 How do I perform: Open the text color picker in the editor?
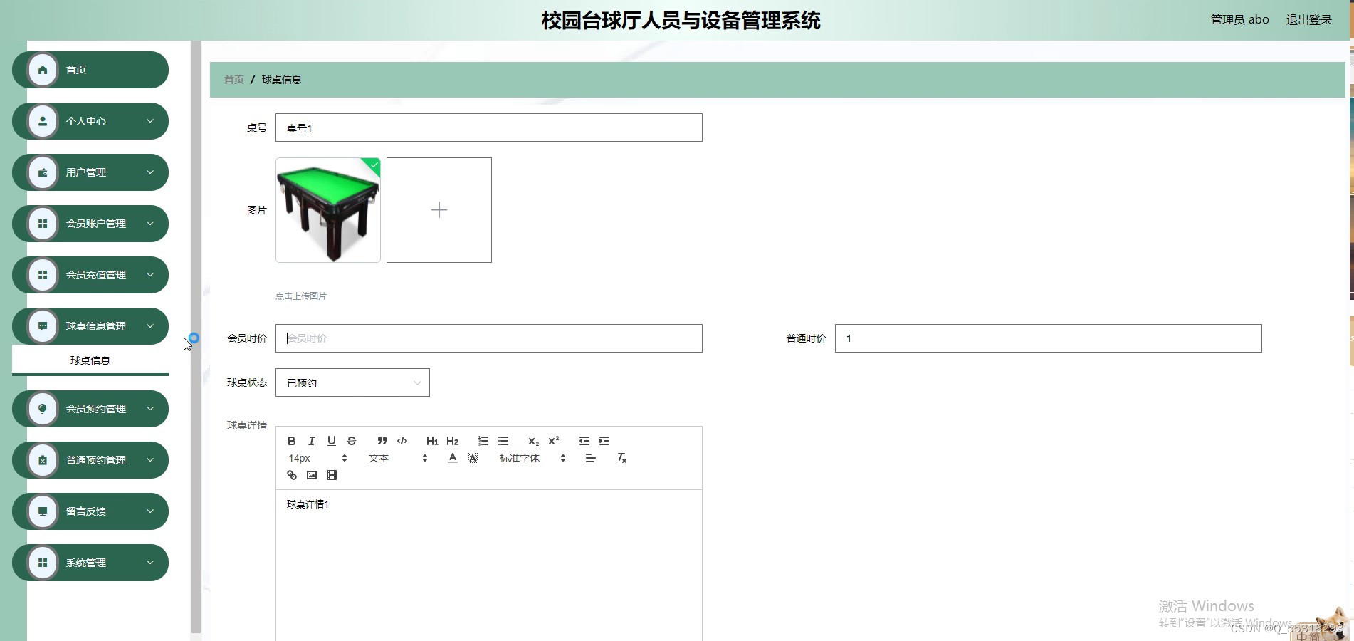coord(452,458)
